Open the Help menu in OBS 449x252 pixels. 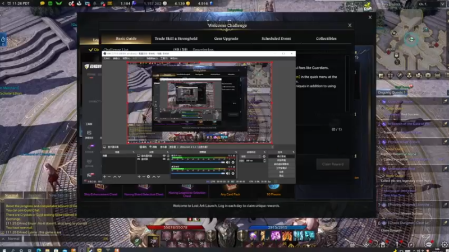[x=173, y=58]
